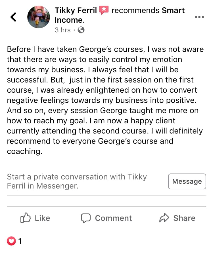213x254 pixels.
Task: Click the red star recommendation badge
Action: click(104, 10)
